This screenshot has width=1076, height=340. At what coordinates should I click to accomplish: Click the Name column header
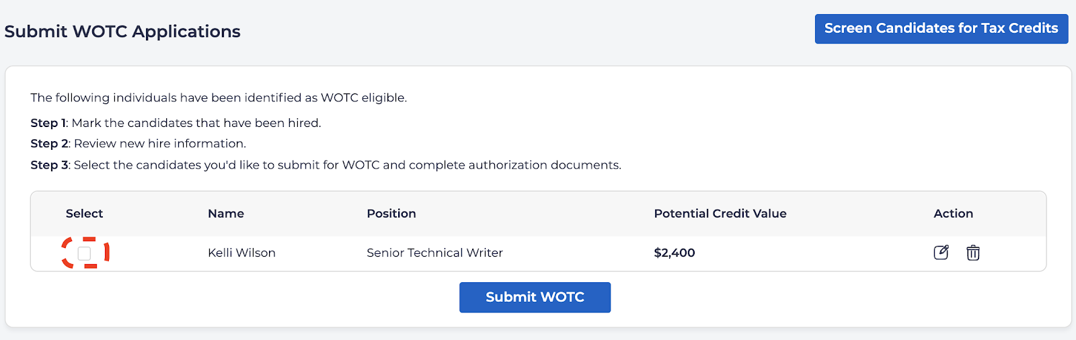click(226, 214)
